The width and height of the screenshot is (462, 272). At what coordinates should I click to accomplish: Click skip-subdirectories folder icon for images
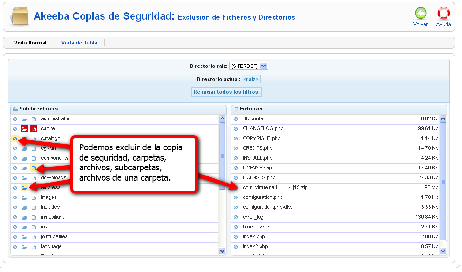[24, 198]
